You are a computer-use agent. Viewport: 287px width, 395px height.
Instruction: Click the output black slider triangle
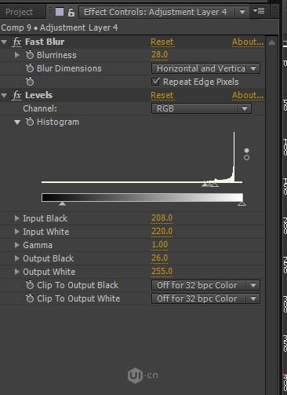coord(62,203)
